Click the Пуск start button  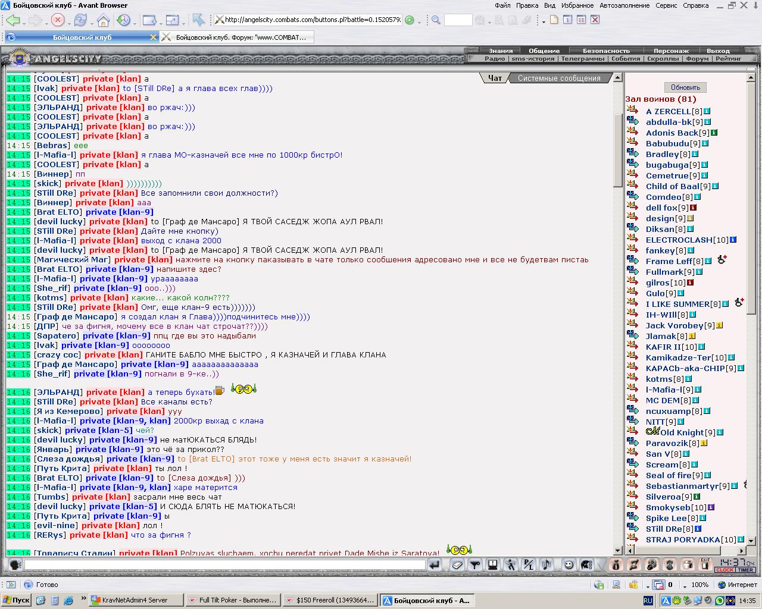click(x=16, y=600)
